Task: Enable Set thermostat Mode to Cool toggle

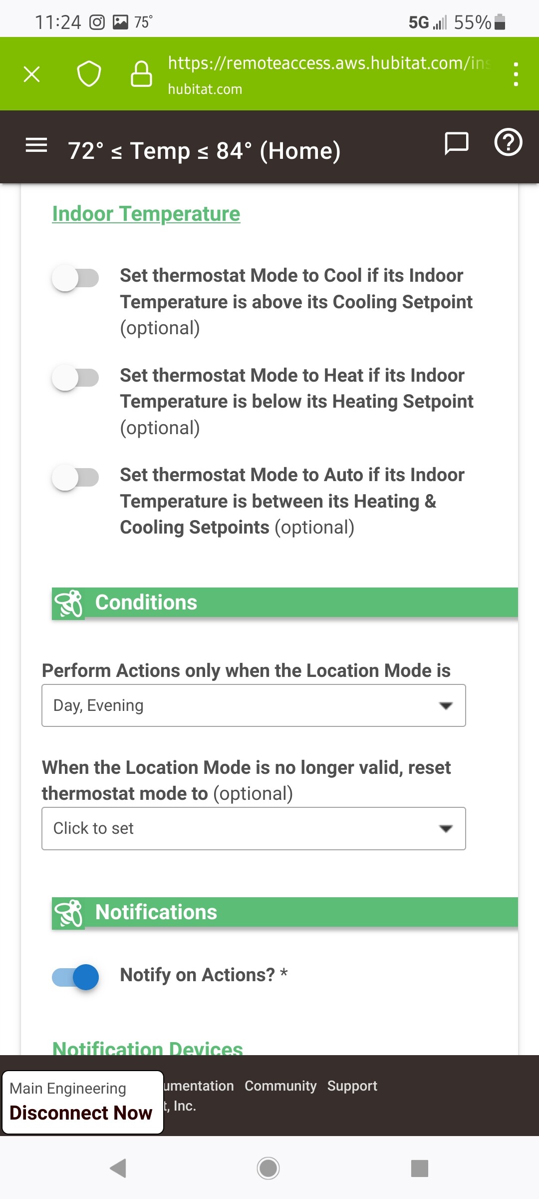Action: coord(75,278)
